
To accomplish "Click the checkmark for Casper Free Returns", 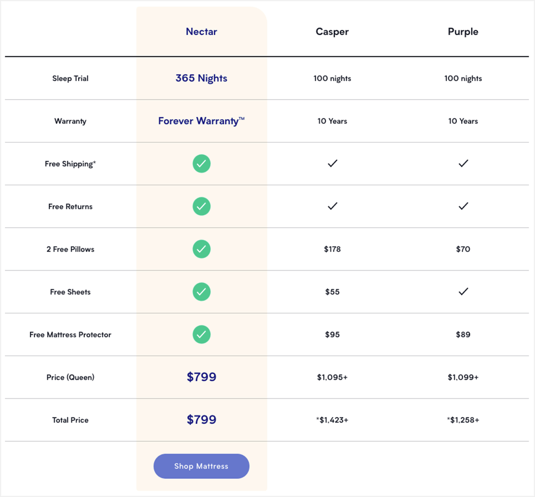I will [332, 206].
